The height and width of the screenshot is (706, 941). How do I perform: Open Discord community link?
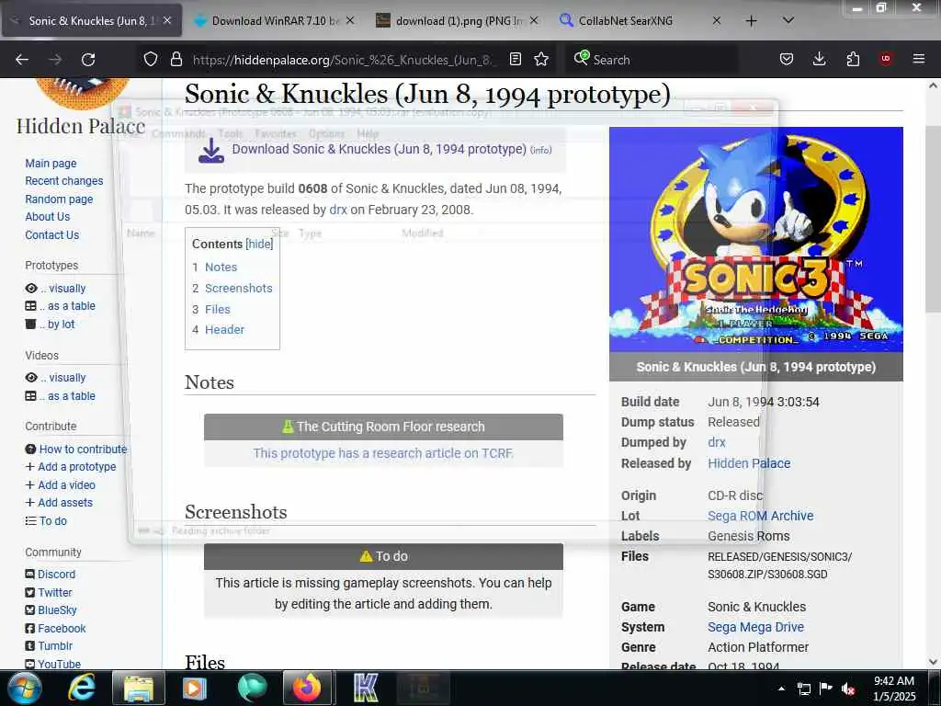(56, 575)
